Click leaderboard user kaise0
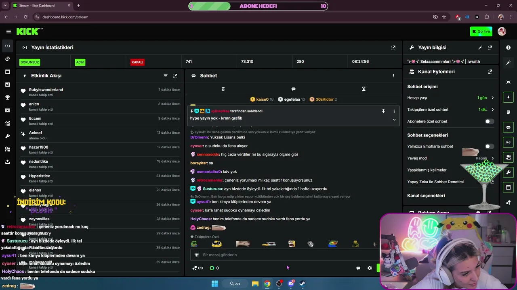This screenshot has width=517, height=290. [x=262, y=99]
